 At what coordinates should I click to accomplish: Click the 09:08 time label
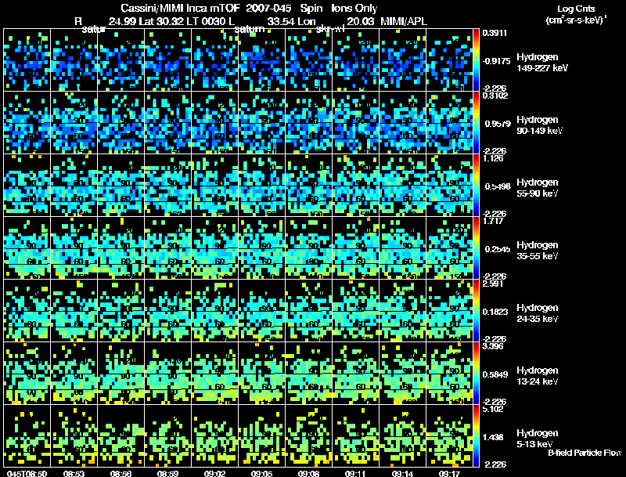click(x=308, y=474)
